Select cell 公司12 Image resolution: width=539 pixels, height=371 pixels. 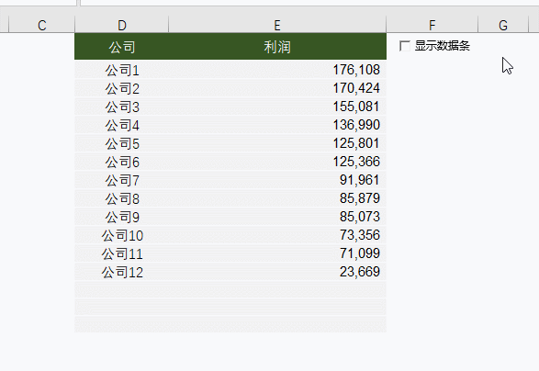tap(122, 272)
